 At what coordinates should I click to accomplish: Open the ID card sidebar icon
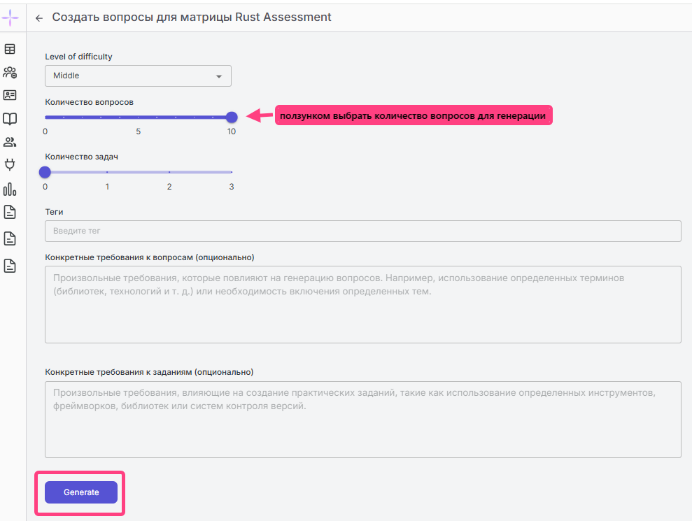coord(10,95)
